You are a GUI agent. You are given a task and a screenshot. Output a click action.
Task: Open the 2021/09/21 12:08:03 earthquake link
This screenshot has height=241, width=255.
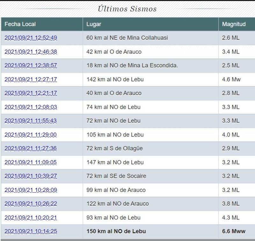point(31,107)
